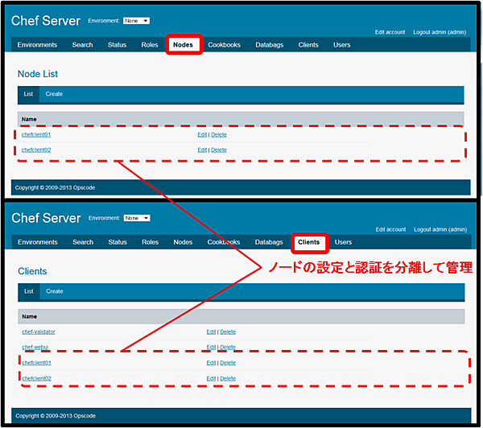Open chef-validator client link
Viewport: 483px width, 428px height.
tap(39, 332)
